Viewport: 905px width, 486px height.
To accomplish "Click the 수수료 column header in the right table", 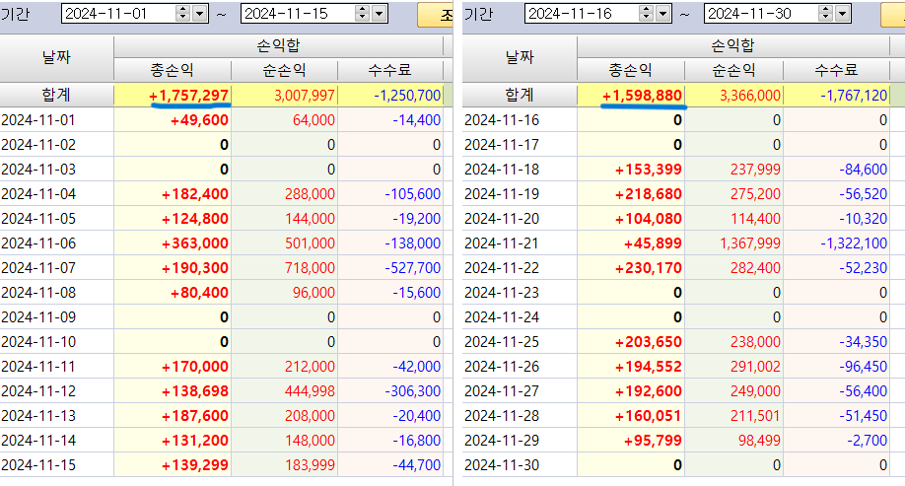I will click(x=836, y=70).
